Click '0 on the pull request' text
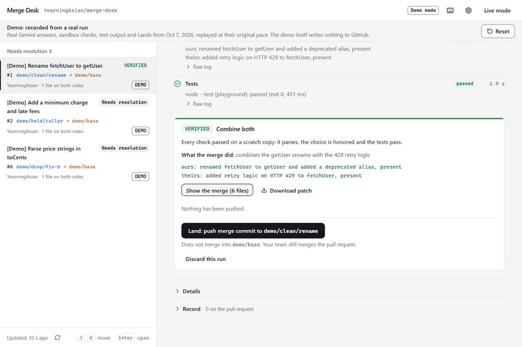Viewport: 522px width, 347px height. 230,309
